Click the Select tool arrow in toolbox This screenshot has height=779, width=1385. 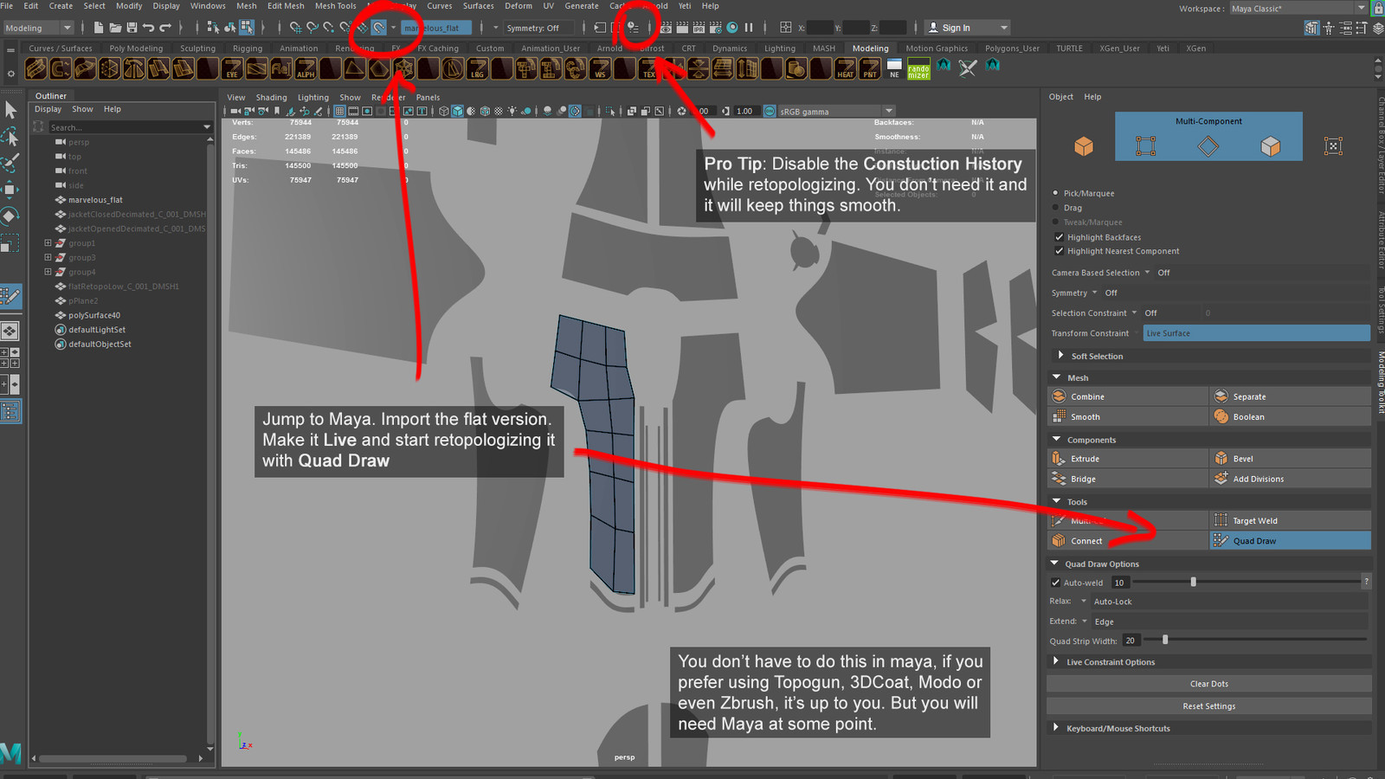10,110
